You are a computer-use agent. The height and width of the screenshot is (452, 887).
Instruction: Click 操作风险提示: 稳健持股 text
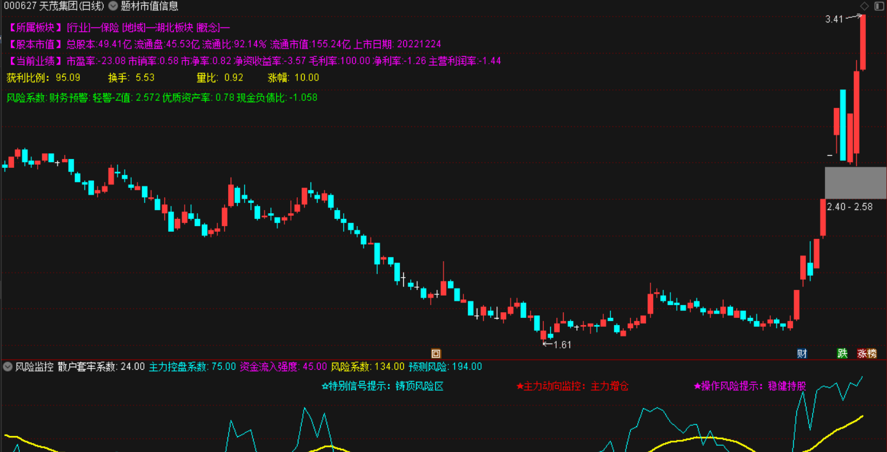pos(750,386)
